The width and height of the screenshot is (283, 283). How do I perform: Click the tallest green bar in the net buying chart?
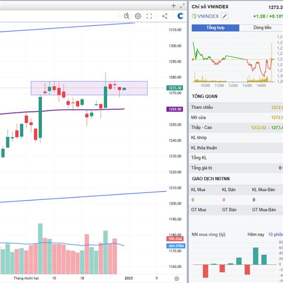[x=256, y=256]
